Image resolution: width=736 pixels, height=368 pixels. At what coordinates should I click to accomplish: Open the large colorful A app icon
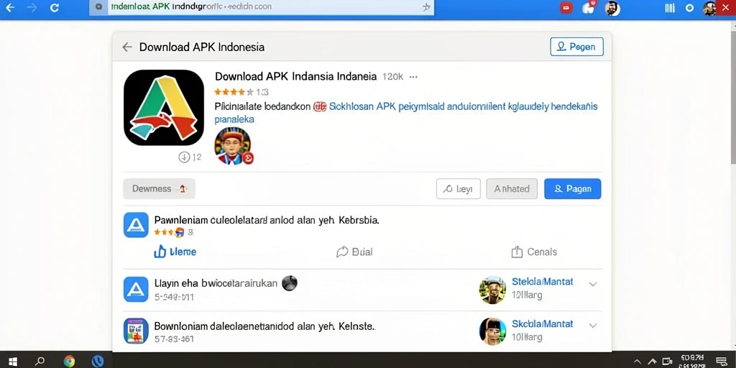coord(164,108)
